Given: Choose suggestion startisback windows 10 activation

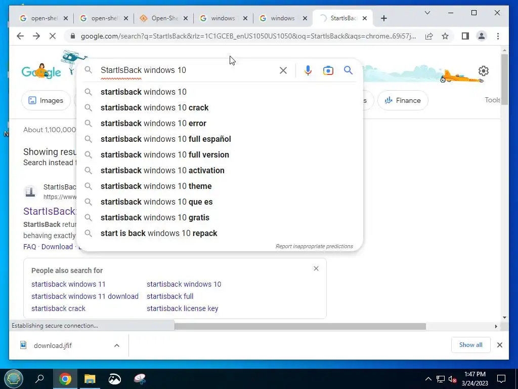Looking at the screenshot, I should tap(220, 170).
